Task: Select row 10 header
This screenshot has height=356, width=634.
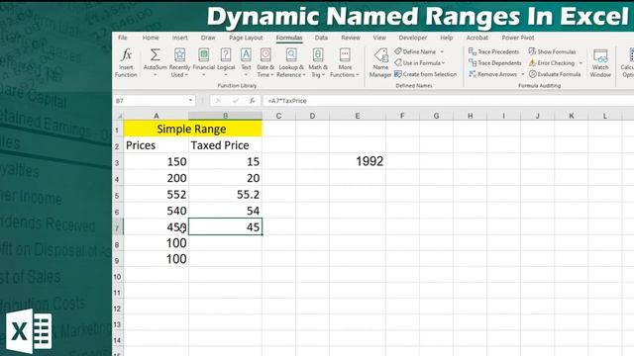Action: (x=117, y=277)
